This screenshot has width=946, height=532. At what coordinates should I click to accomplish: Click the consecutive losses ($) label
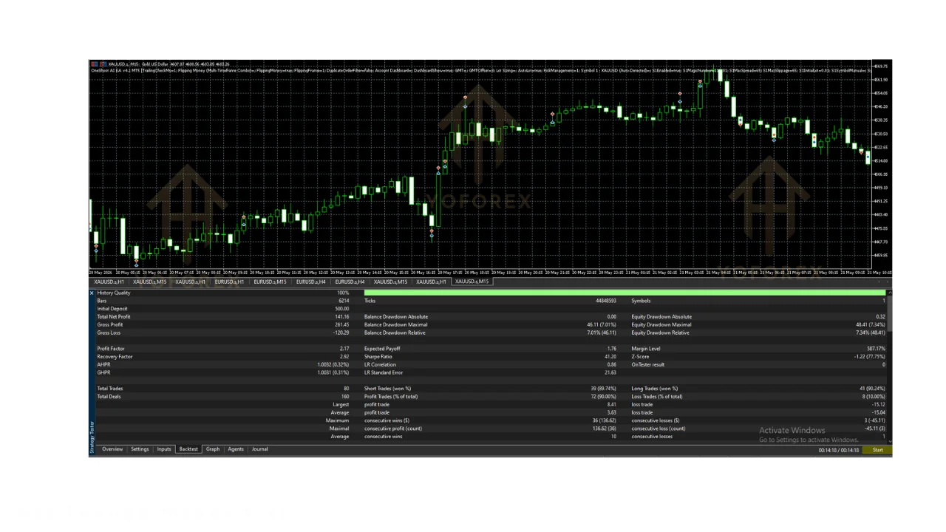point(655,420)
